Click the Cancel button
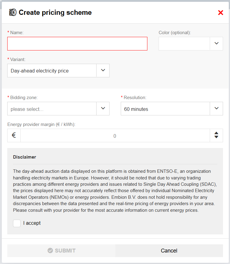This screenshot has height=264, width=230. point(169,251)
